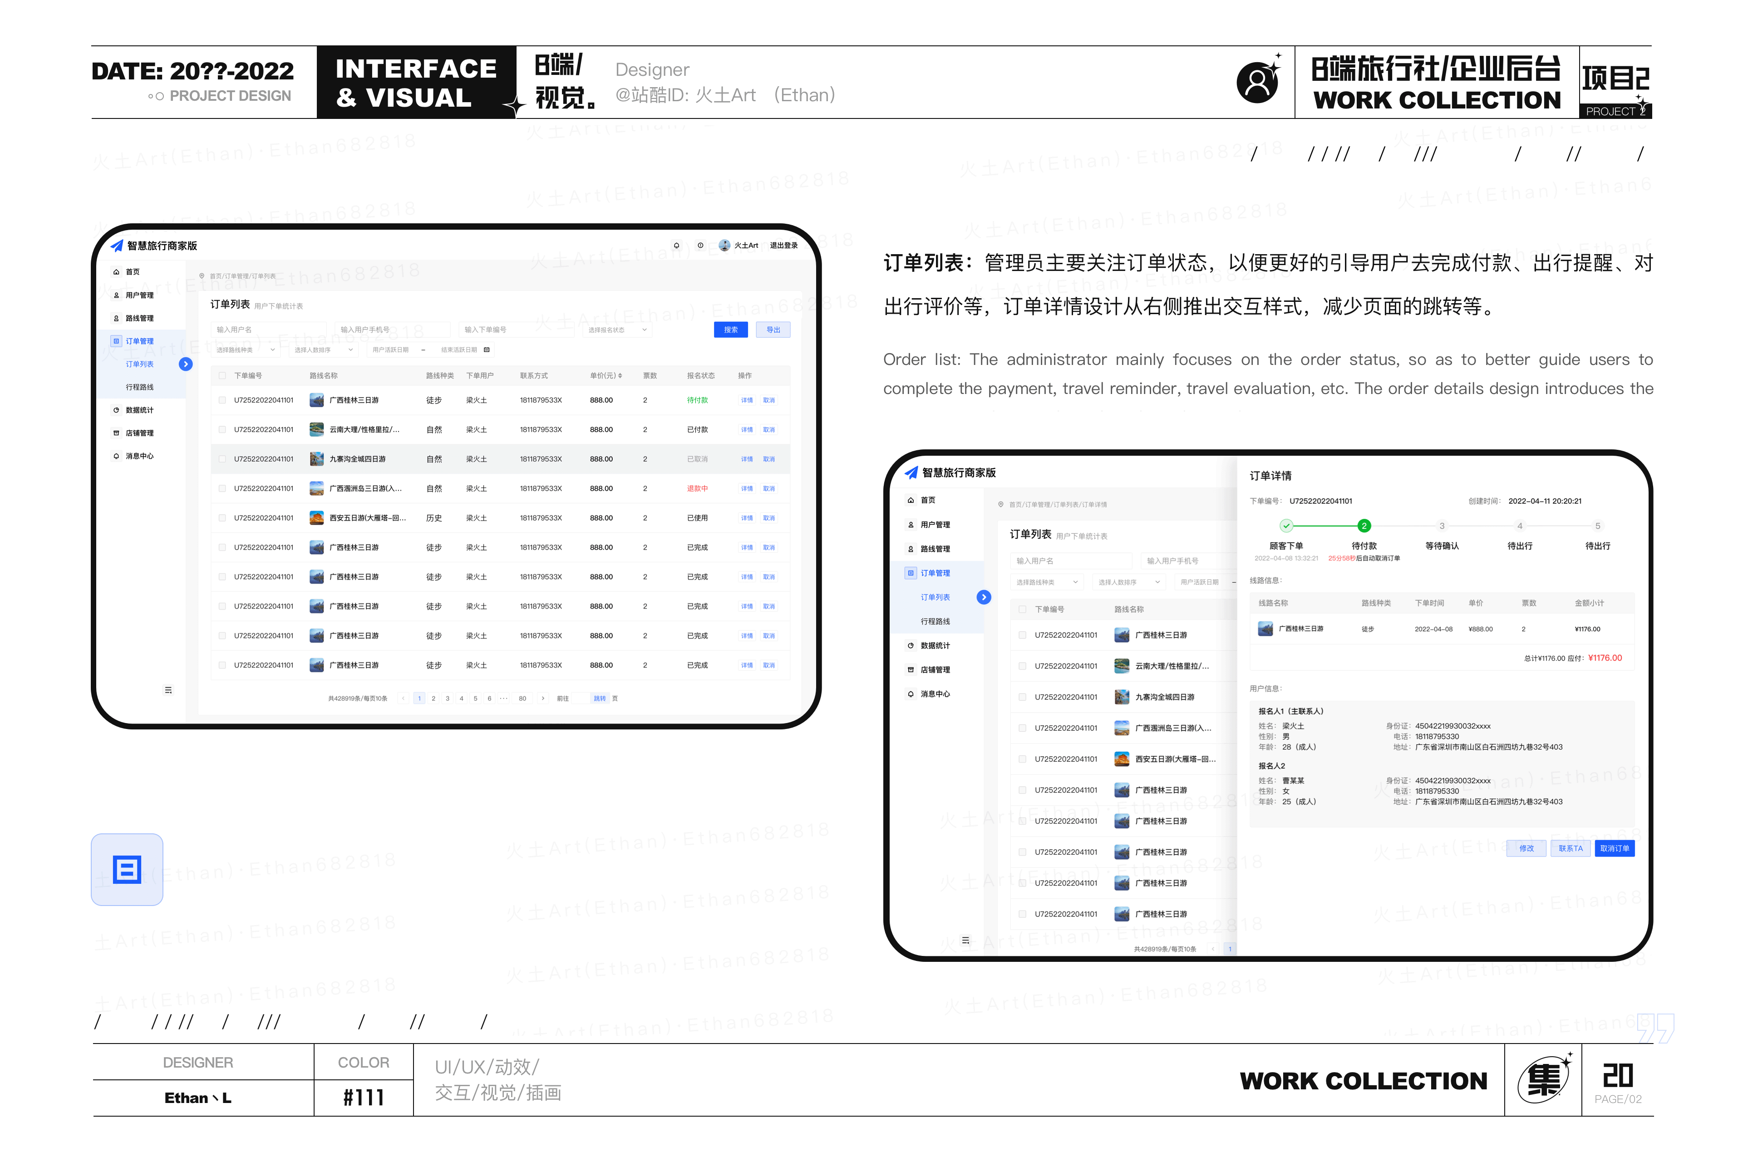
Task: Click 详情 on the 退款中 order row
Action: pos(746,488)
